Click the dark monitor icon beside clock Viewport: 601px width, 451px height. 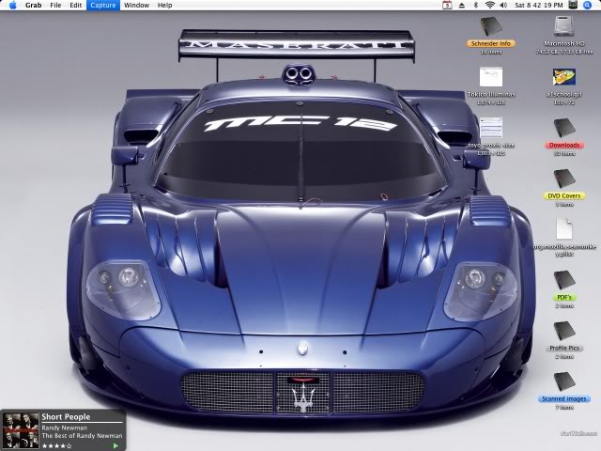pos(573,6)
